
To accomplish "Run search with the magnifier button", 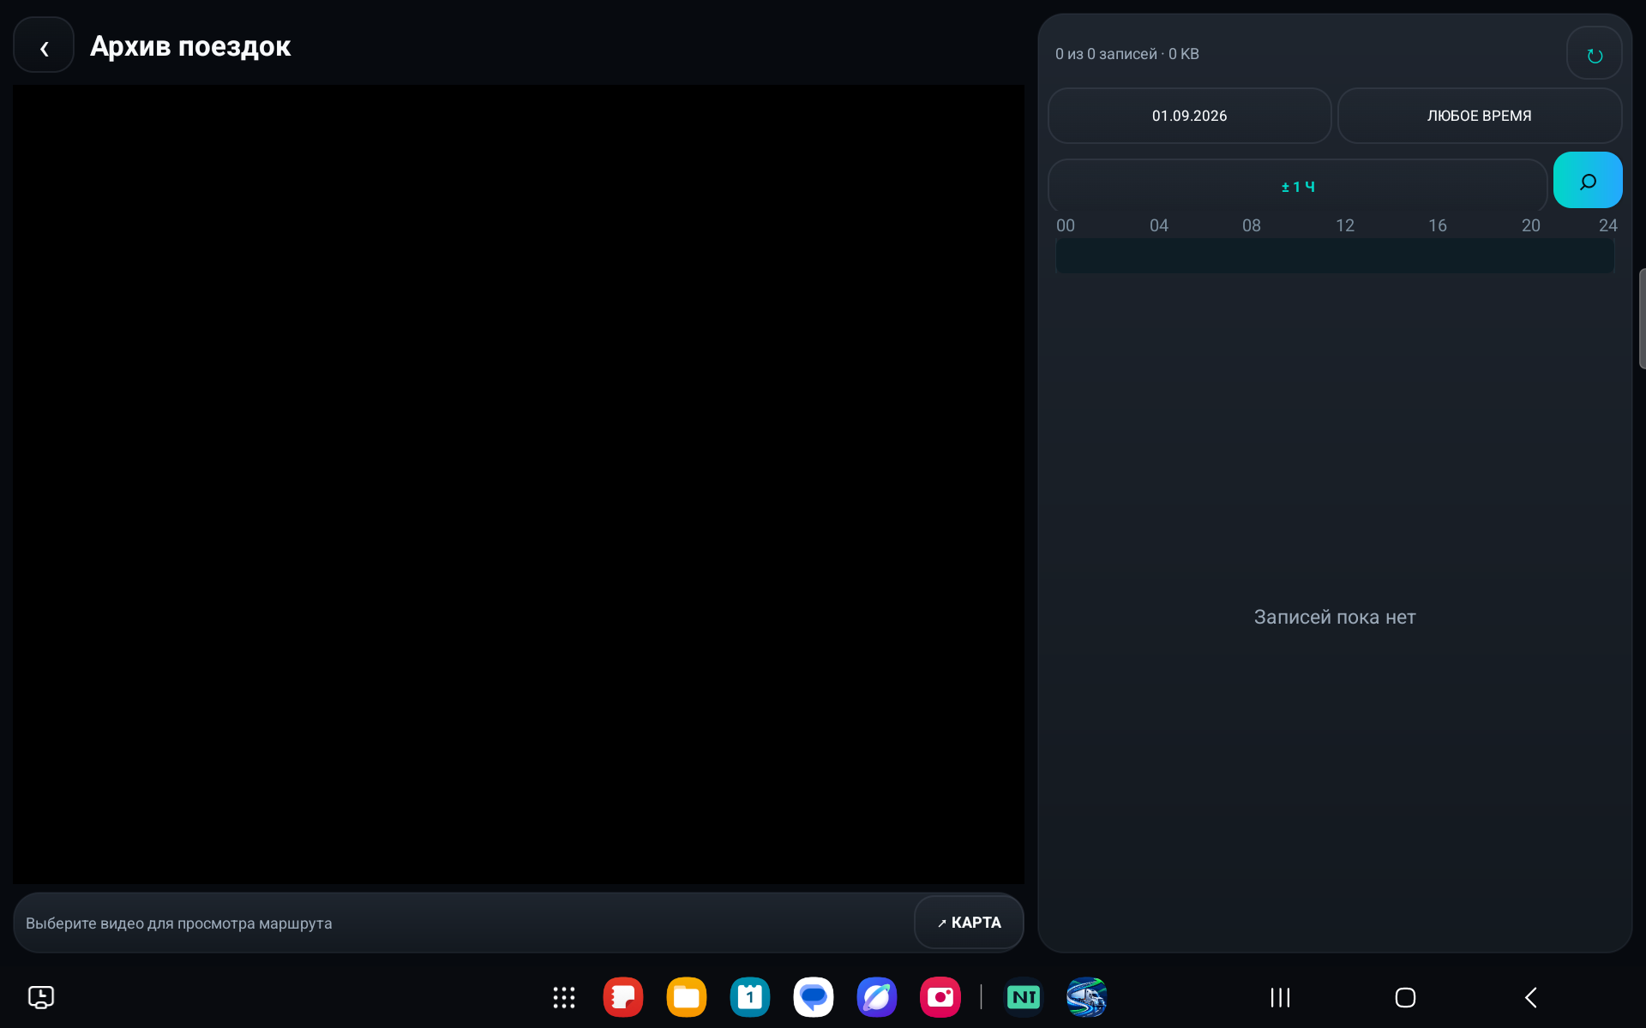I will point(1587,181).
